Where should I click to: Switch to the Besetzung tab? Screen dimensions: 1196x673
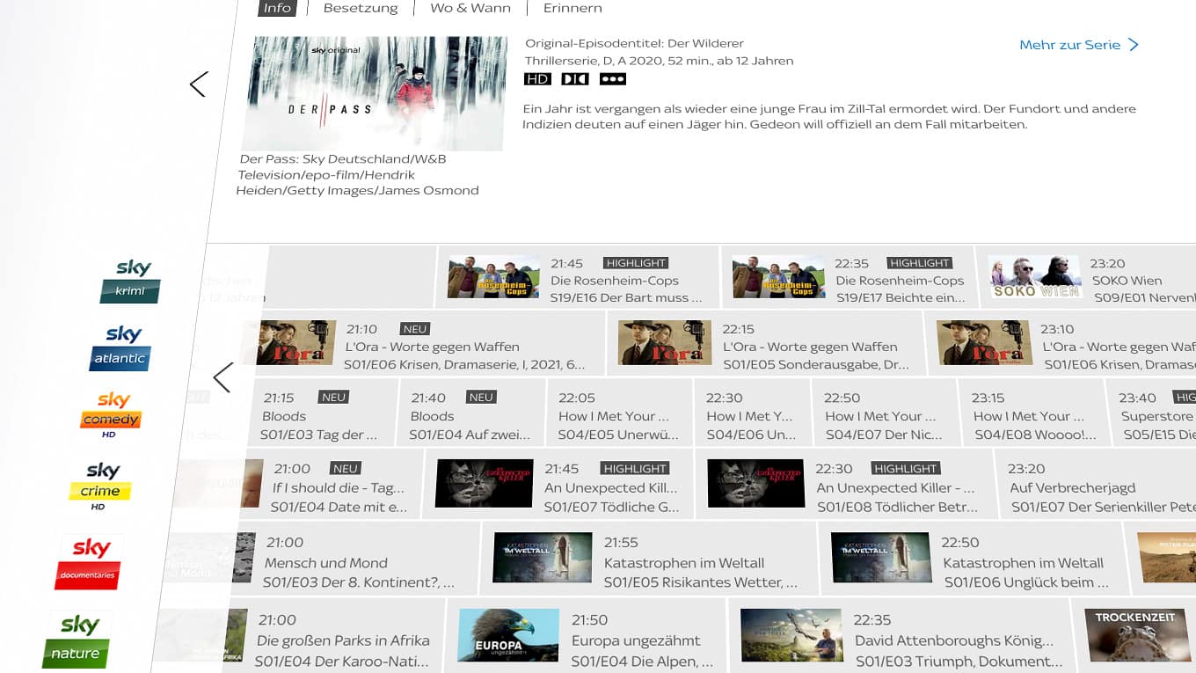tap(361, 8)
